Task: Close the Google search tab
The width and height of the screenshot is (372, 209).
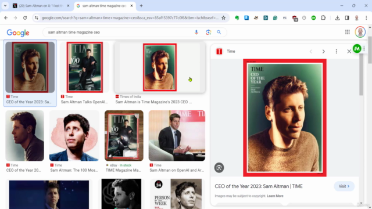Action: tap(132, 6)
